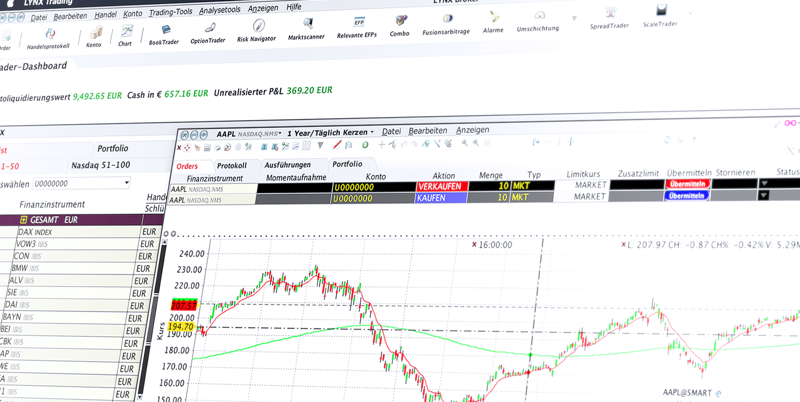Select the plus crosshair tool in chart toolbar
This screenshot has width=800, height=402.
coord(382,144)
